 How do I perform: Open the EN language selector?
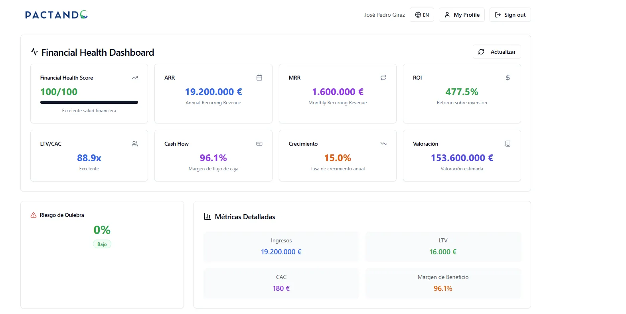pos(422,15)
